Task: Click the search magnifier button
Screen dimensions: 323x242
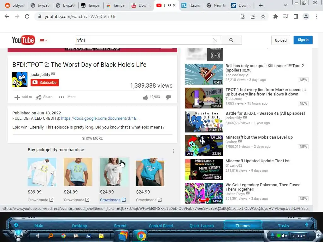Action: pos(231,40)
